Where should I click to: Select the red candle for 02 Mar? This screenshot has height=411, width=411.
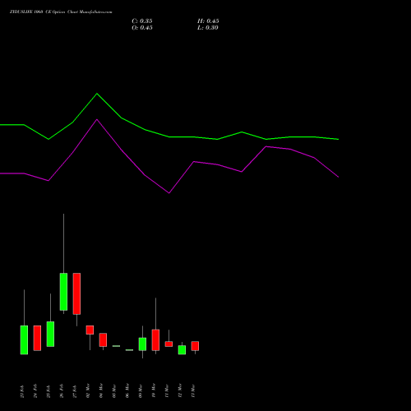pos(90,330)
